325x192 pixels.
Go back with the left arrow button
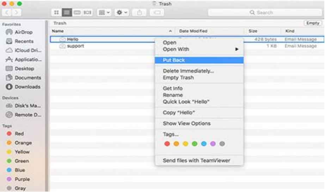pos(7,12)
